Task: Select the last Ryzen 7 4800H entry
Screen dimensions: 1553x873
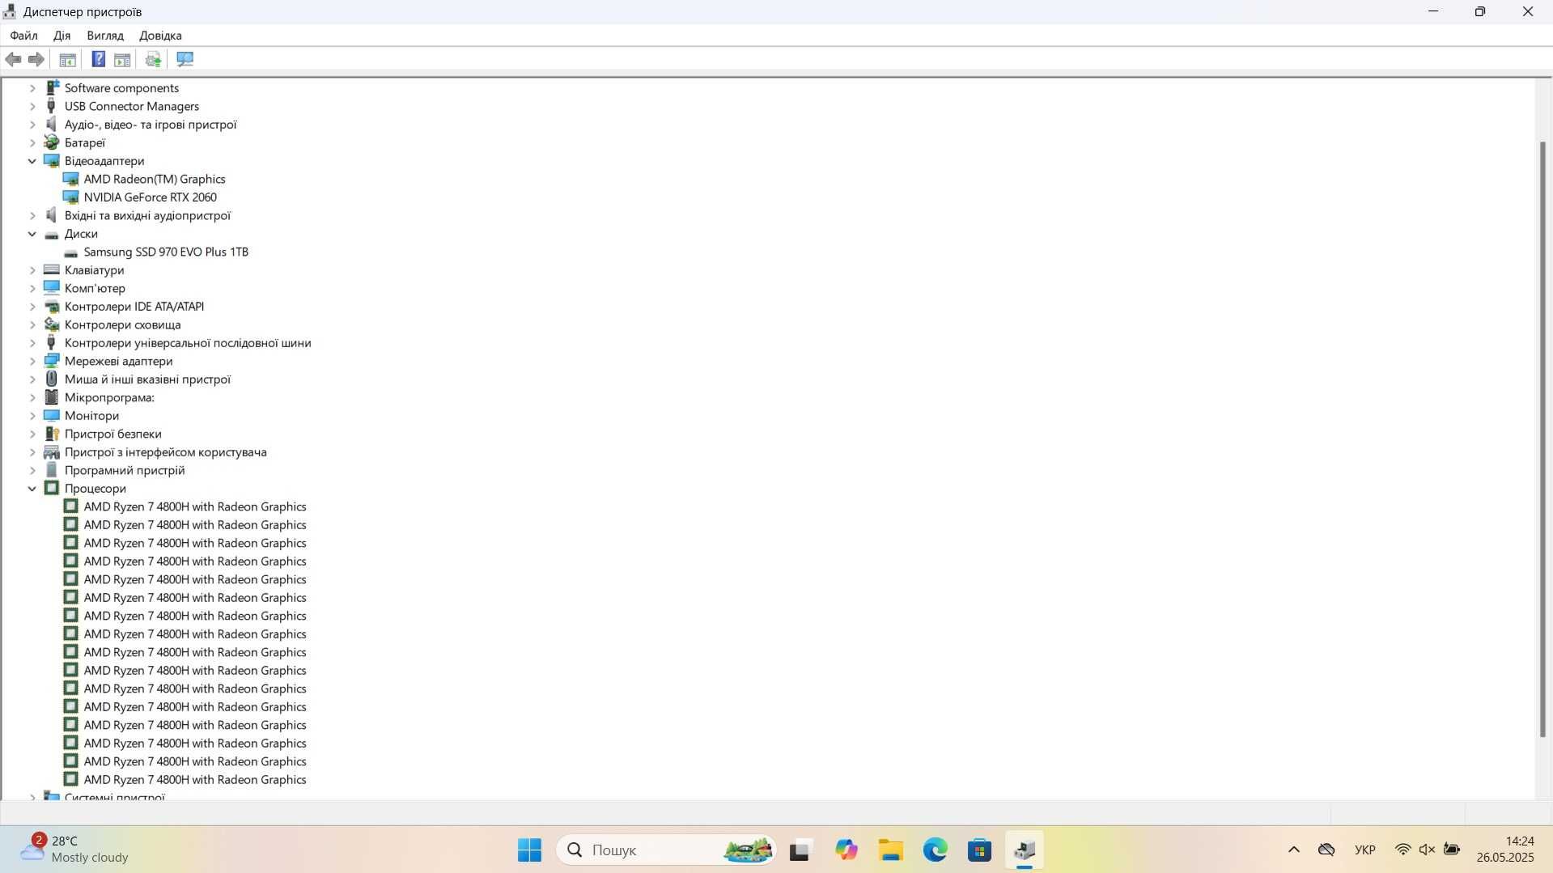Action: point(194,780)
